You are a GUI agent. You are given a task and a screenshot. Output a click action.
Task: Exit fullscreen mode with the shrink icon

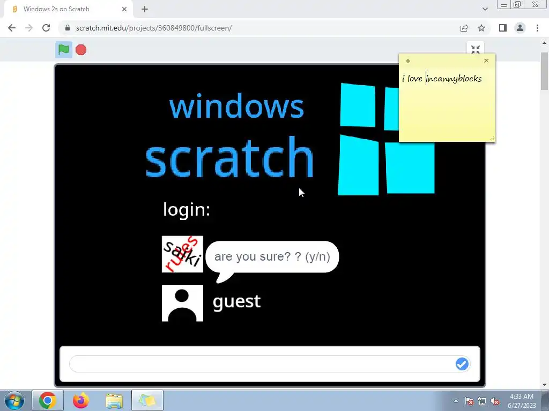(x=475, y=49)
